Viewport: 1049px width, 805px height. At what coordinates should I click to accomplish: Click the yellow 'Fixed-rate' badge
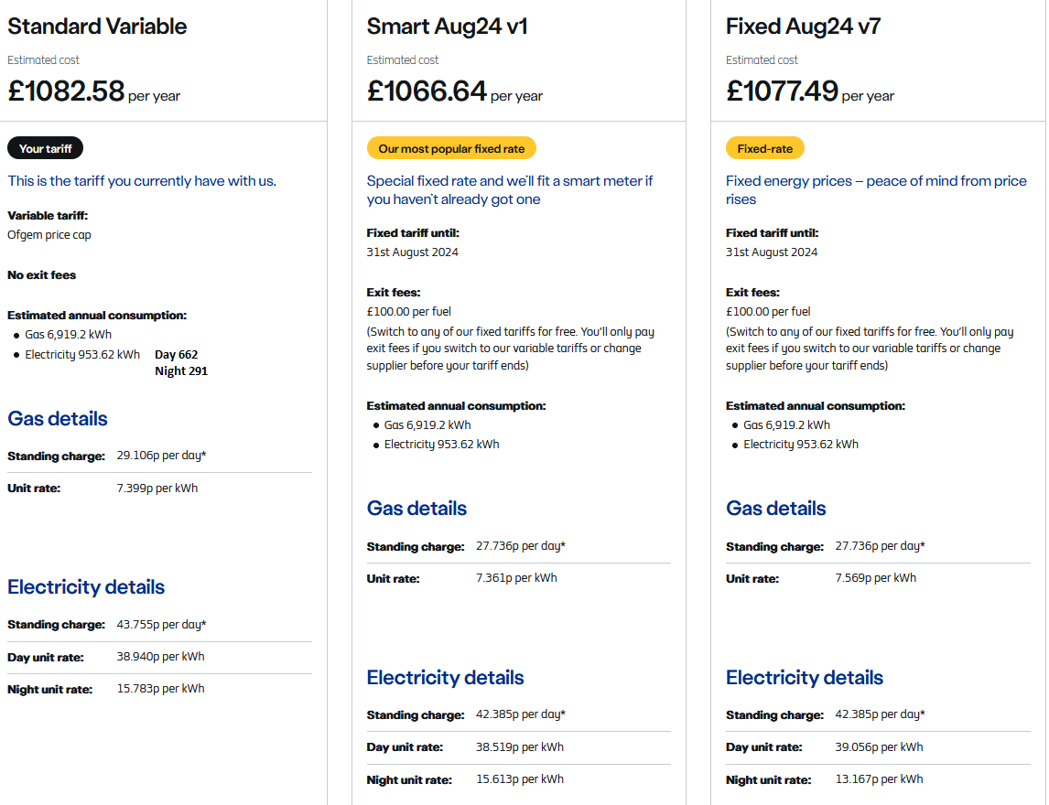764,148
